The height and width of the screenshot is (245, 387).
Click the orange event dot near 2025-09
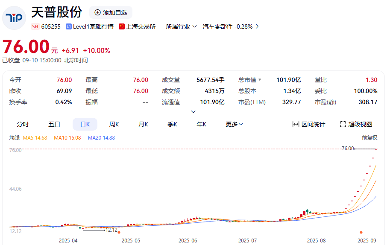tap(361, 233)
